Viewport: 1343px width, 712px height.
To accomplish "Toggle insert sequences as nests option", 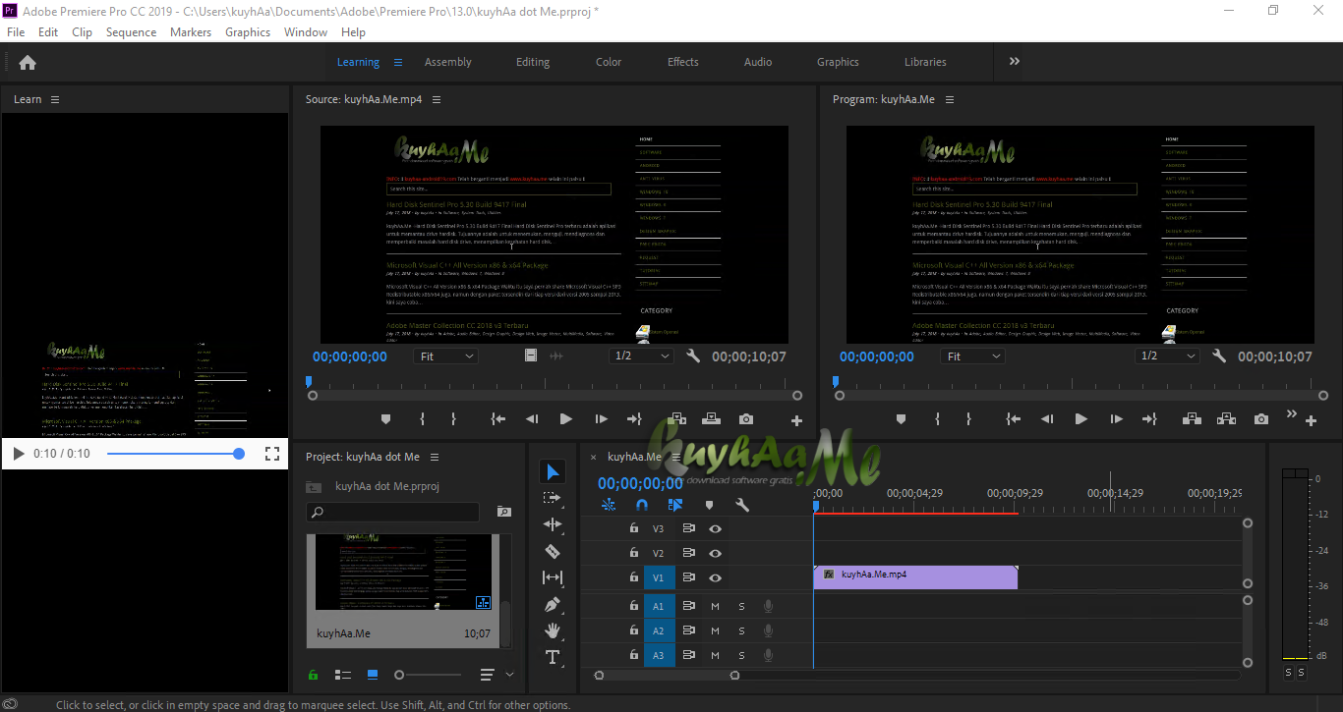I will 609,505.
